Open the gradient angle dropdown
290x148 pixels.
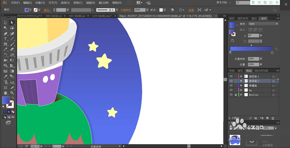click(x=261, y=35)
